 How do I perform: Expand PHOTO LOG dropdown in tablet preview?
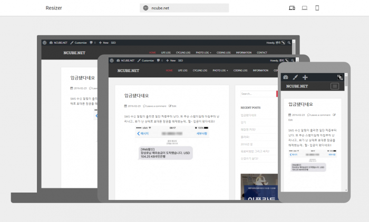click(x=220, y=70)
